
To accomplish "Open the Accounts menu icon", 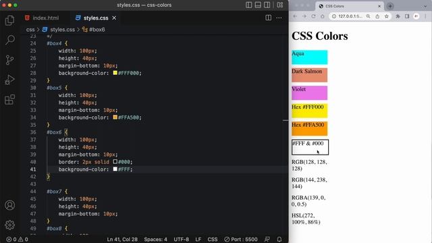I will [x=9, y=205].
